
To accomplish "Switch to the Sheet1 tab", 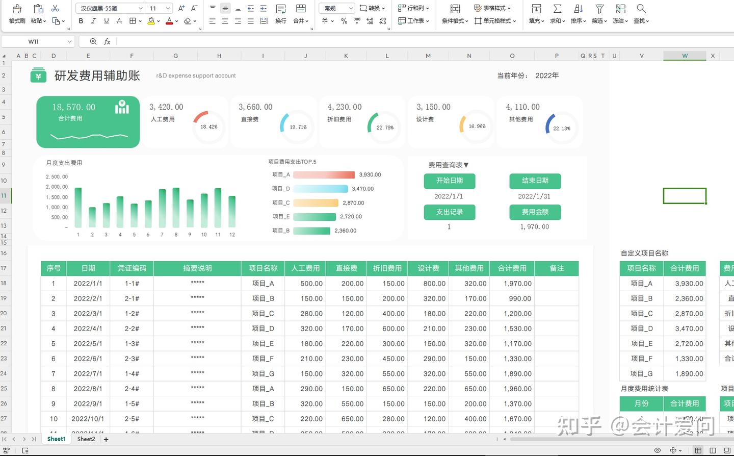I will tap(56, 439).
